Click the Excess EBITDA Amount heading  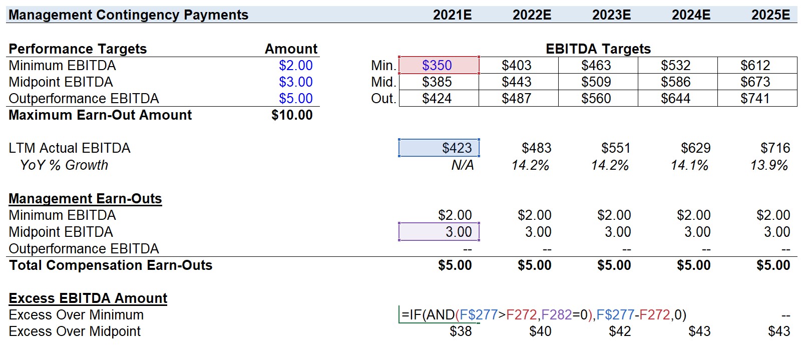coord(88,298)
